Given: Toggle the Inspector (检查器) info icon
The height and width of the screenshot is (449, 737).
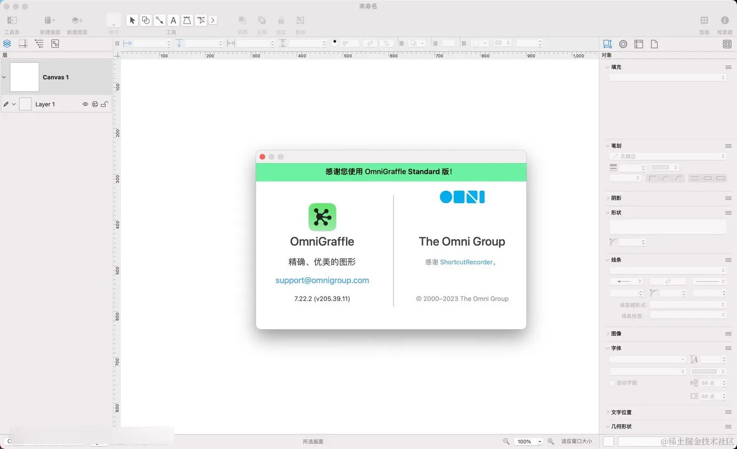Looking at the screenshot, I should point(725,20).
